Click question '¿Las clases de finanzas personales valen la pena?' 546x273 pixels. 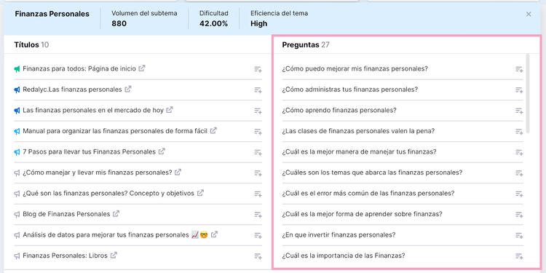(x=358, y=131)
